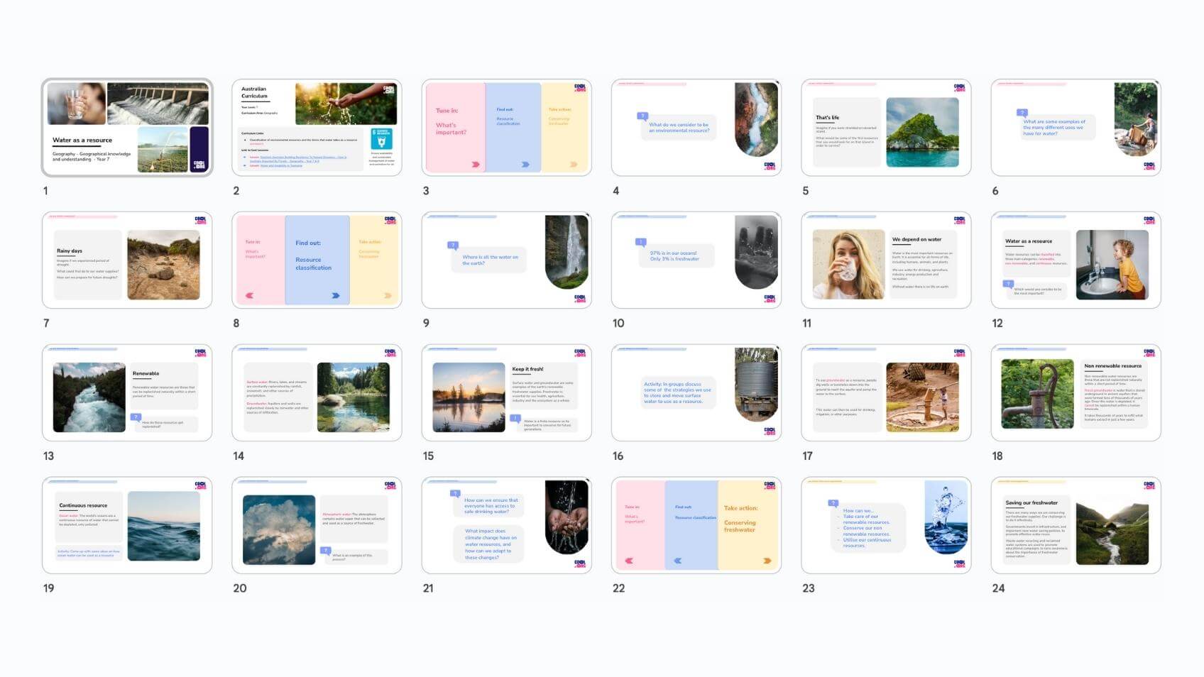This screenshot has width=1204, height=677.
Task: Click the 'Find out: Resource classification' panel on slide 8
Action: tap(317, 260)
